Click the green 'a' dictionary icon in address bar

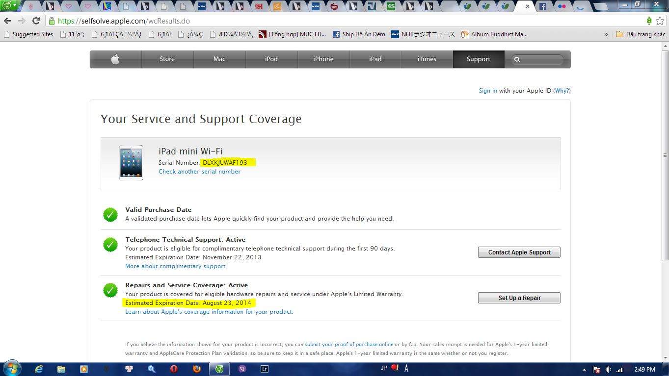(x=649, y=21)
